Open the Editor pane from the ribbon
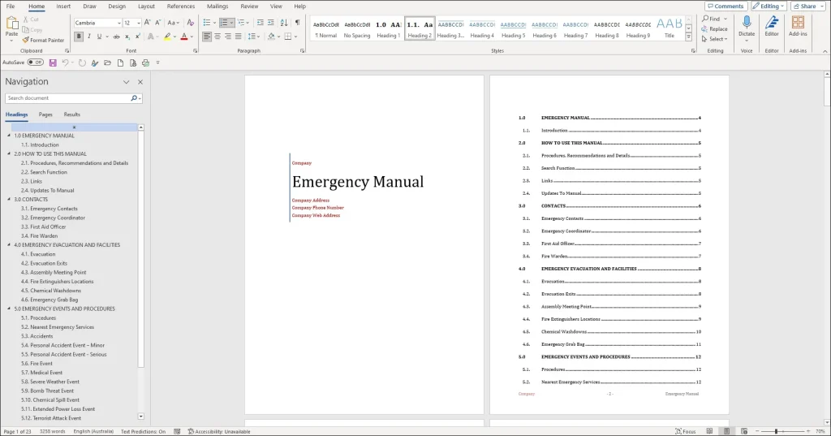 click(x=772, y=27)
